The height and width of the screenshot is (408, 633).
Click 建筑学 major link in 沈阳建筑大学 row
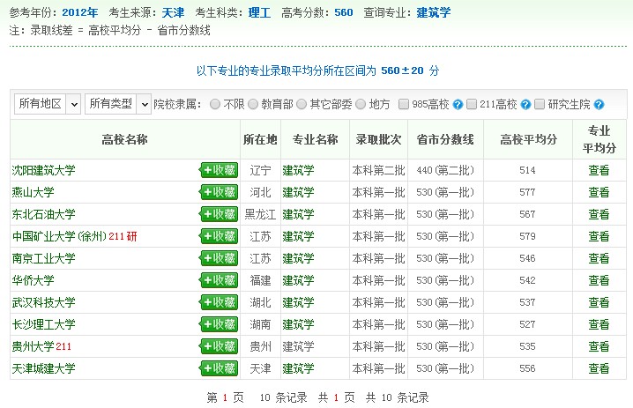tap(298, 170)
